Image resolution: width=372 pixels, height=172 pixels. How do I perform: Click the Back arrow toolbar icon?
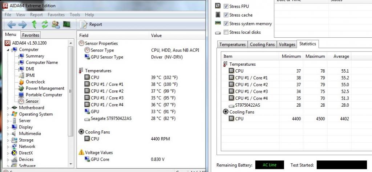(11, 24)
